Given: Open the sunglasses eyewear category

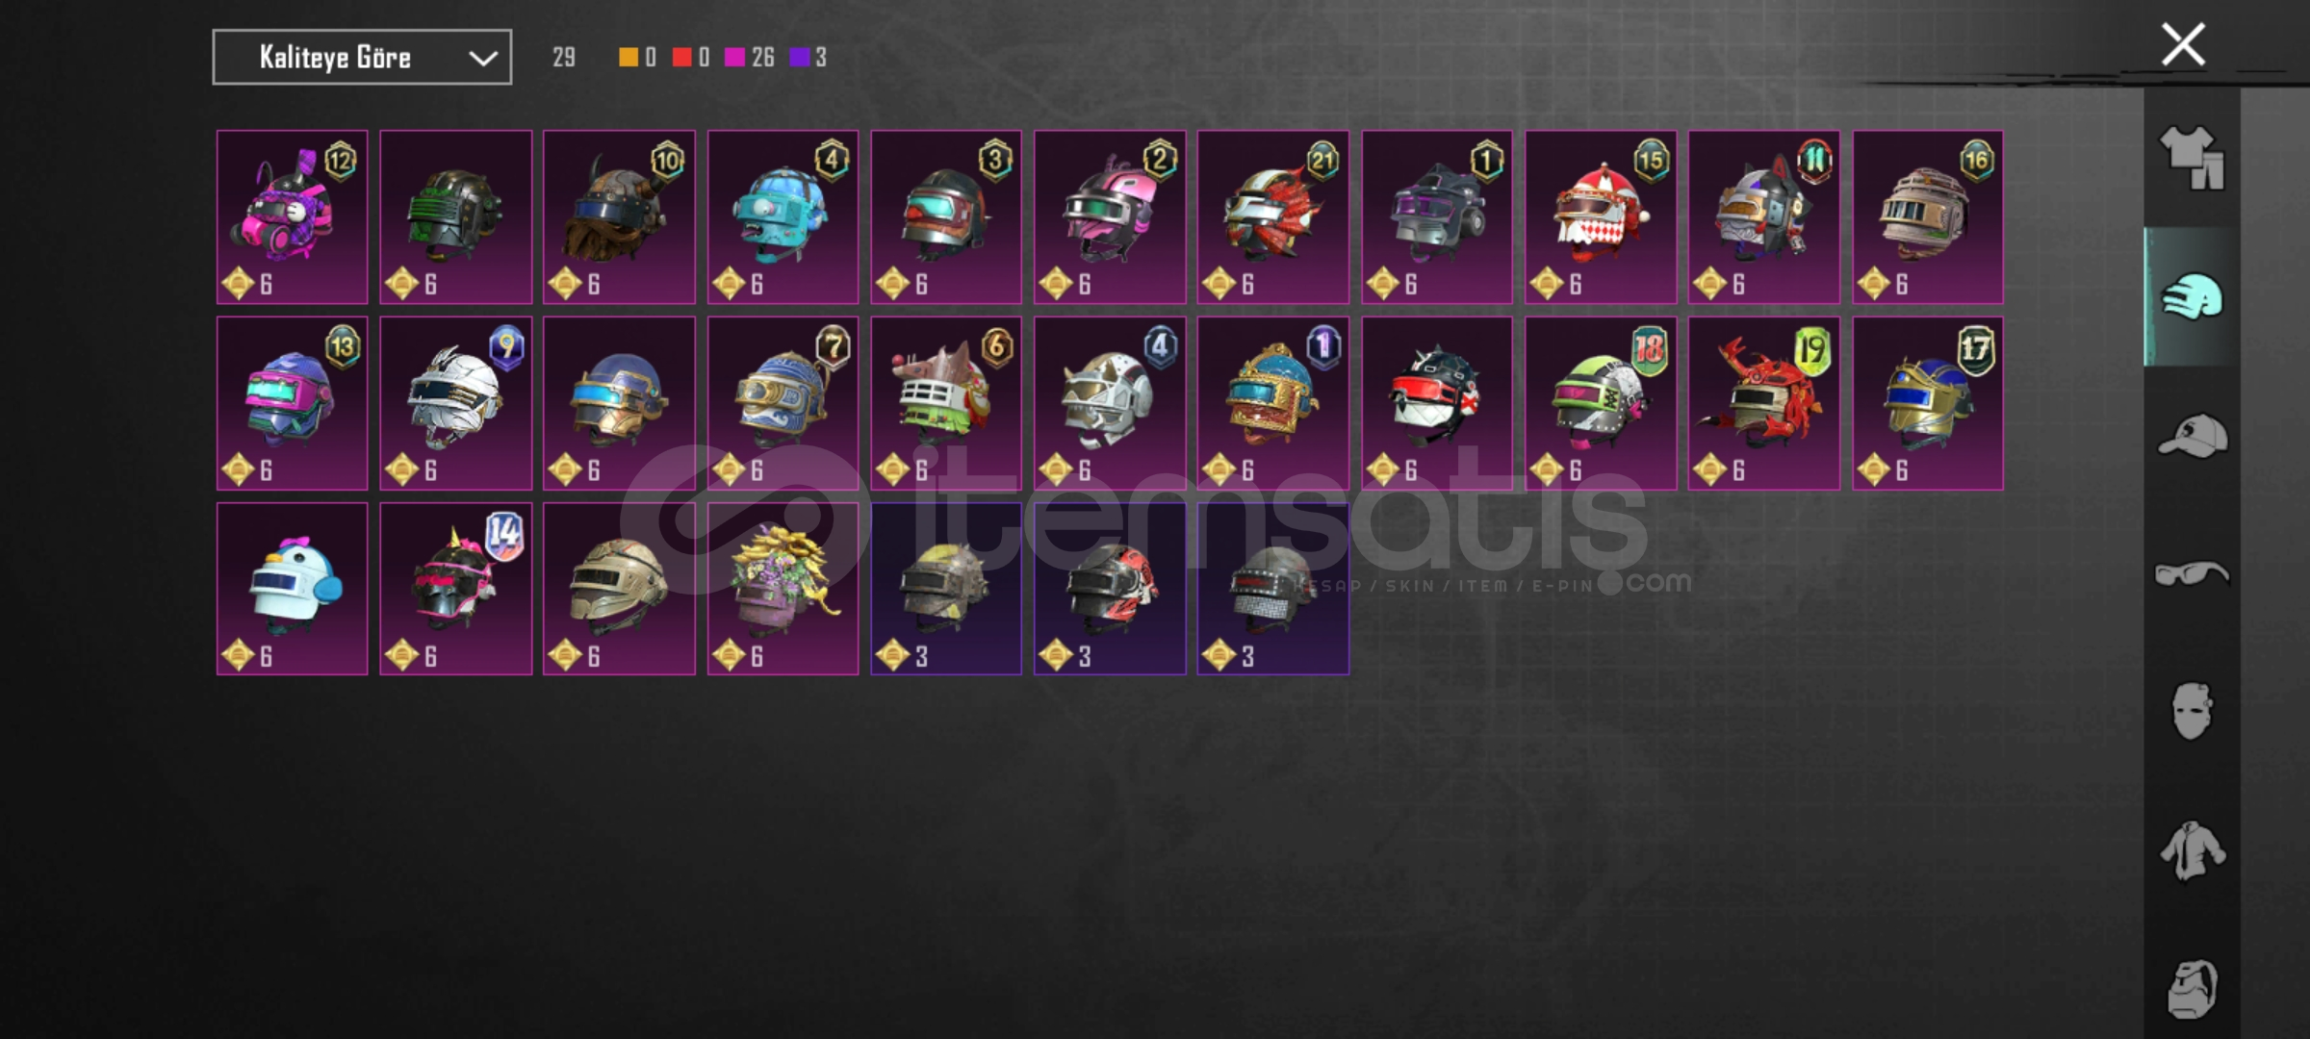Looking at the screenshot, I should click(x=2192, y=574).
